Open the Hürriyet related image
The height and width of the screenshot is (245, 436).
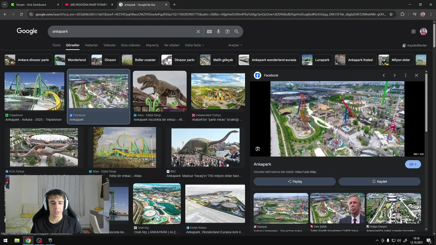[281, 208]
